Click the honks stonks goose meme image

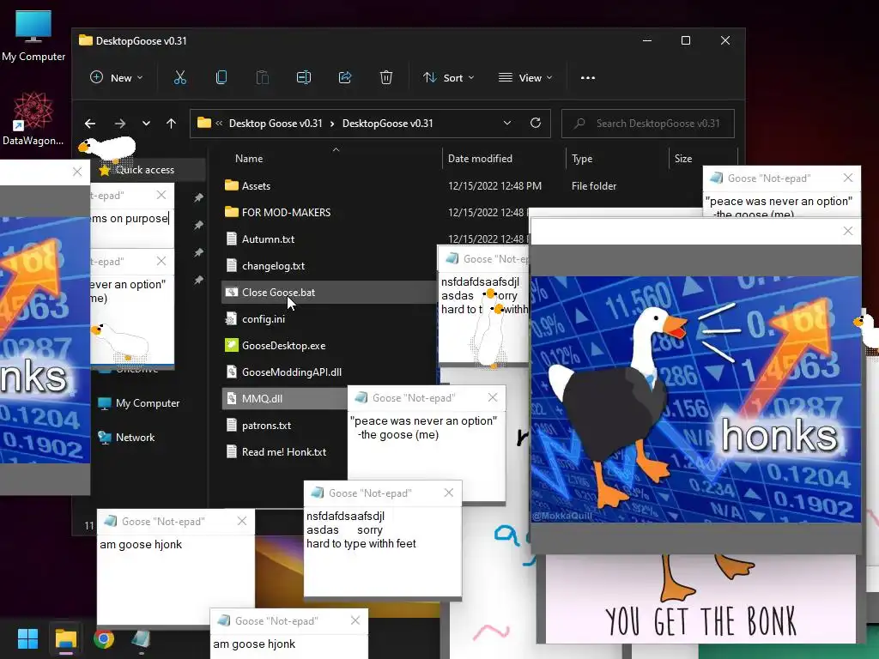(x=695, y=399)
